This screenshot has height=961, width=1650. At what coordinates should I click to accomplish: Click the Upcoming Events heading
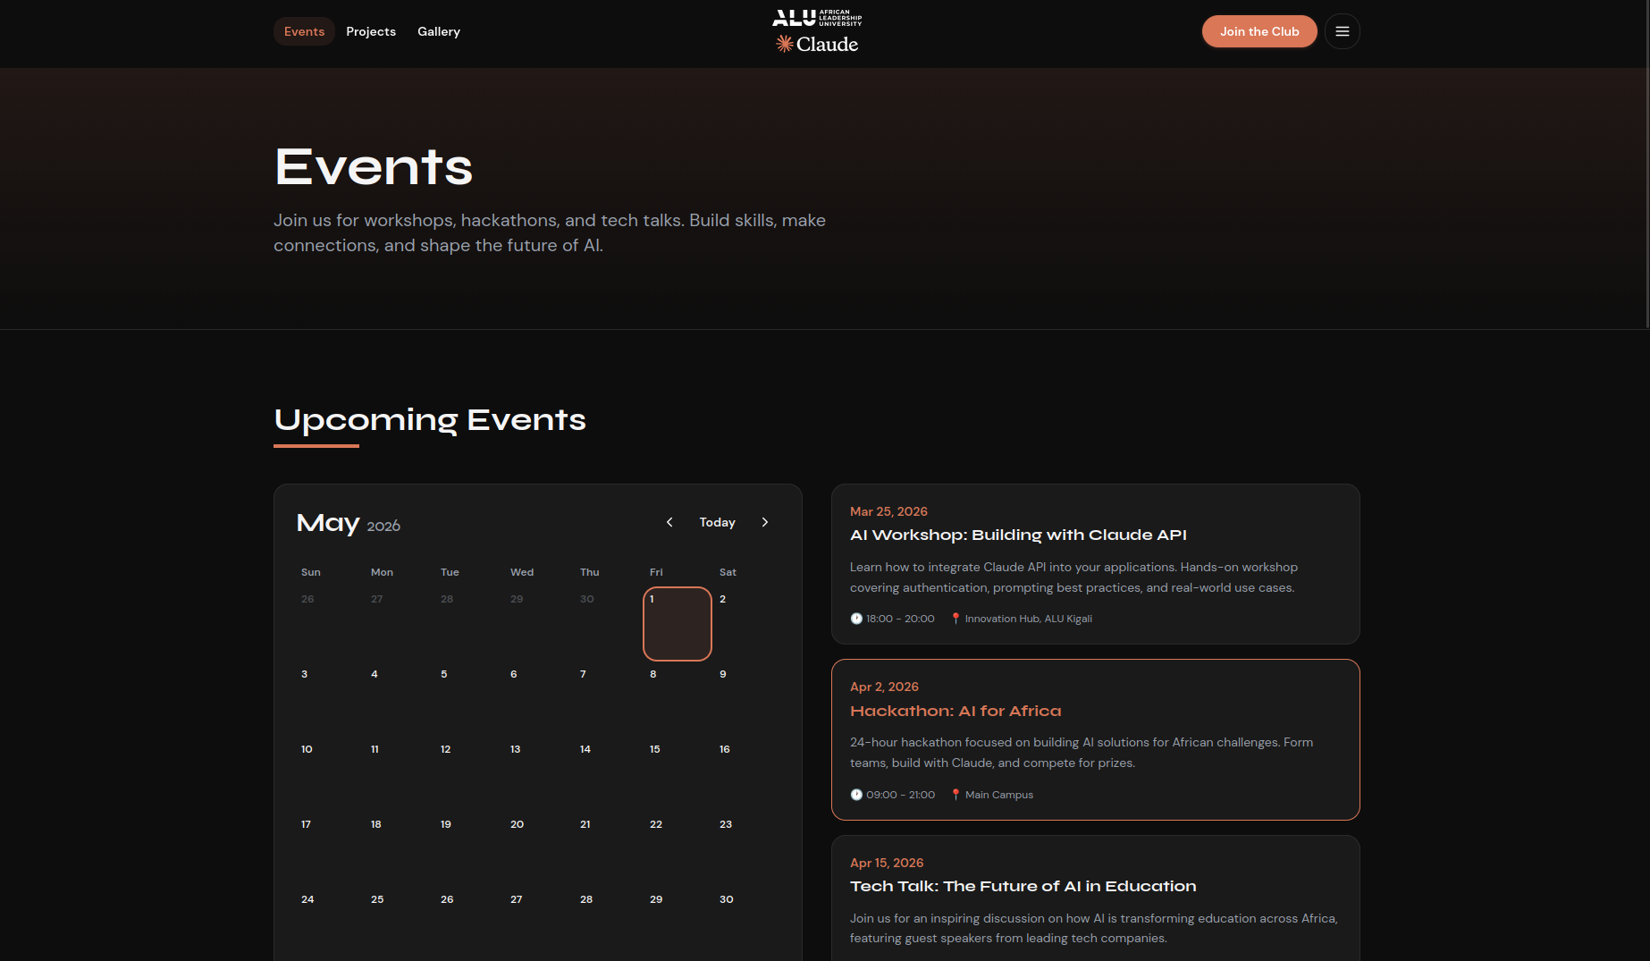coord(430,420)
